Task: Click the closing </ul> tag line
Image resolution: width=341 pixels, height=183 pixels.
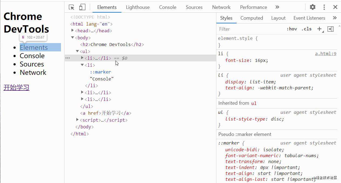Action: pos(87,106)
